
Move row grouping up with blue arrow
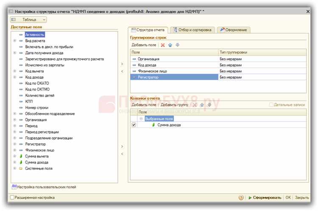click(x=170, y=45)
